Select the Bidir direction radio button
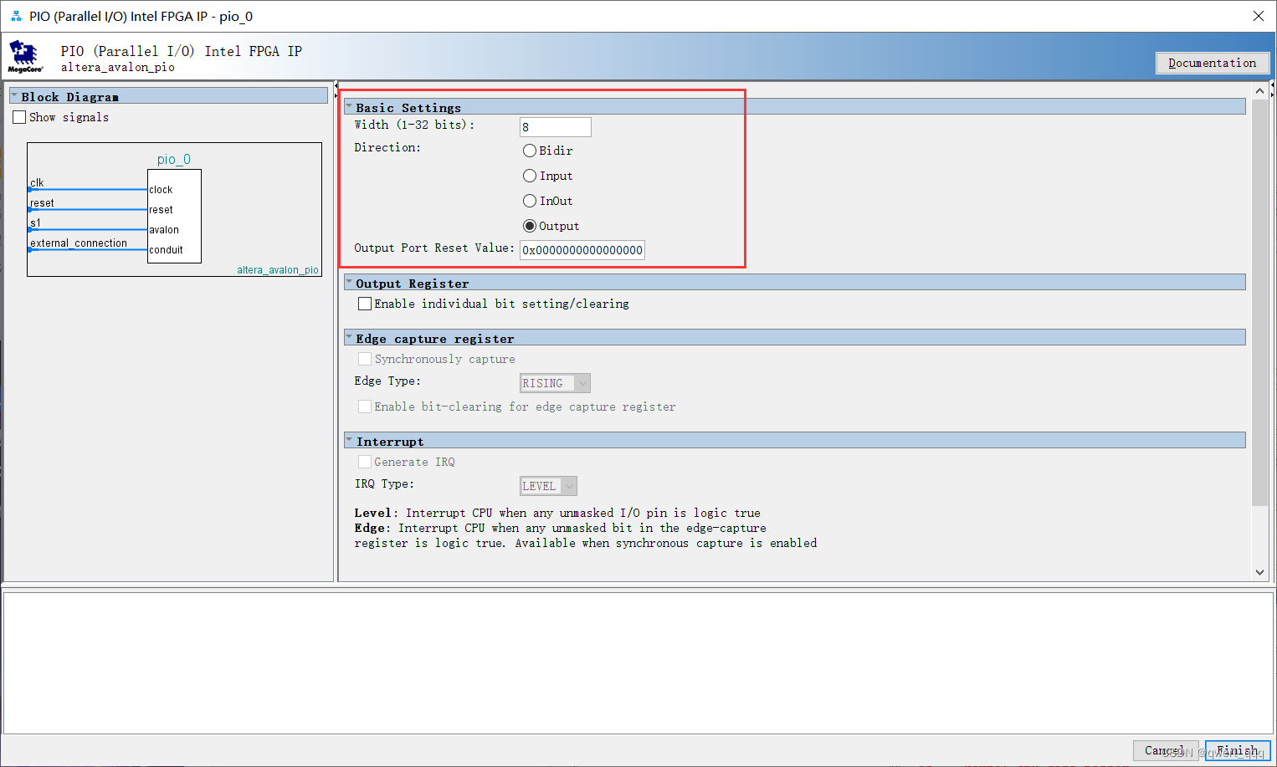This screenshot has height=767, width=1277. click(530, 151)
